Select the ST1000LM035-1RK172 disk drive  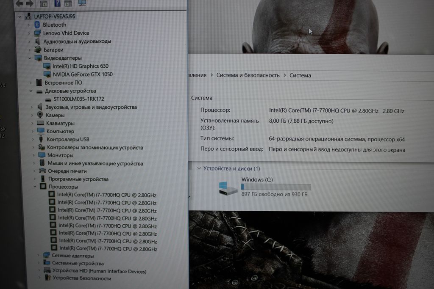(78, 99)
